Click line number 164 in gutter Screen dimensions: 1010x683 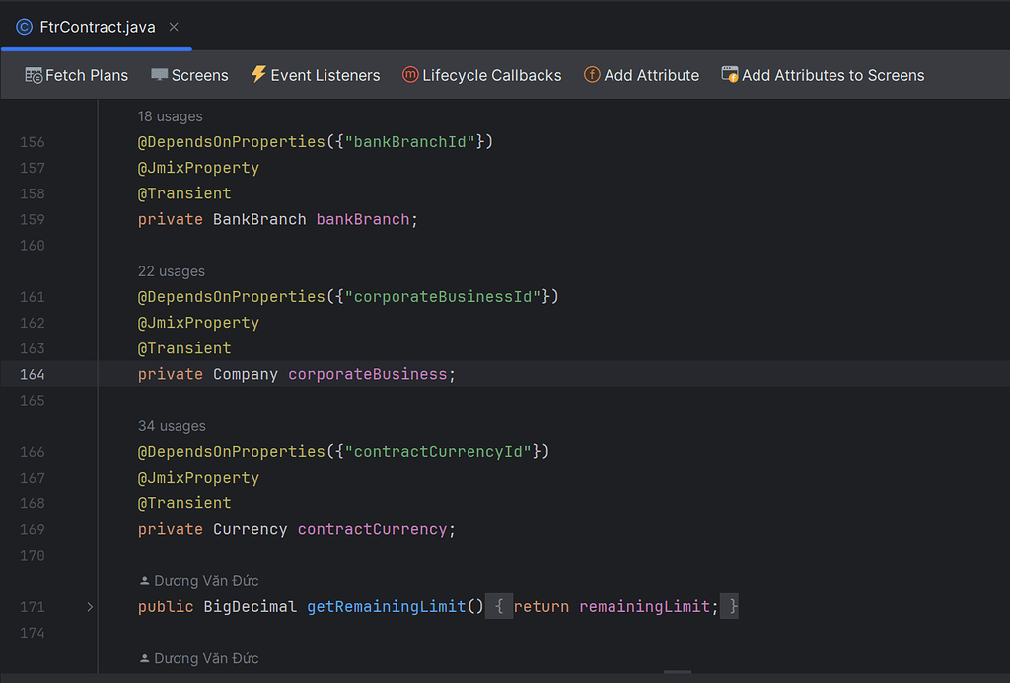coord(33,374)
